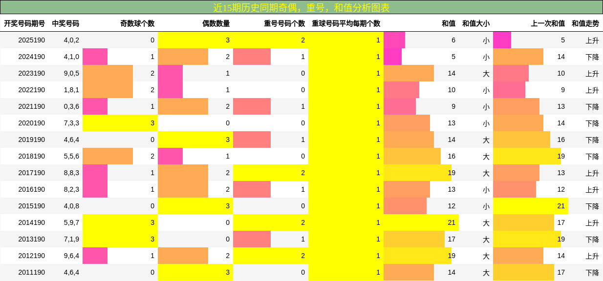Click even count 3 in row 2019190
Viewport: 603px width, 281px height.
coord(228,140)
